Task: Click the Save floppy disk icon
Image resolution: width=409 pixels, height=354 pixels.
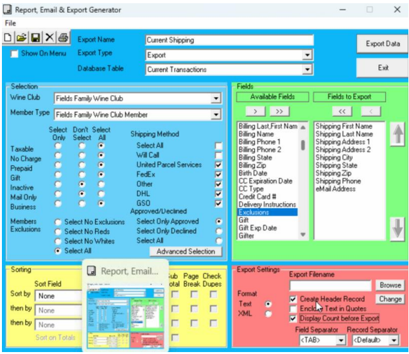Action: coord(35,38)
